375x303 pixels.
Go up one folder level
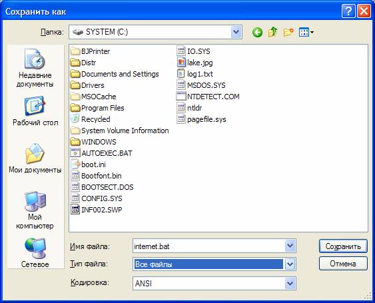272,32
